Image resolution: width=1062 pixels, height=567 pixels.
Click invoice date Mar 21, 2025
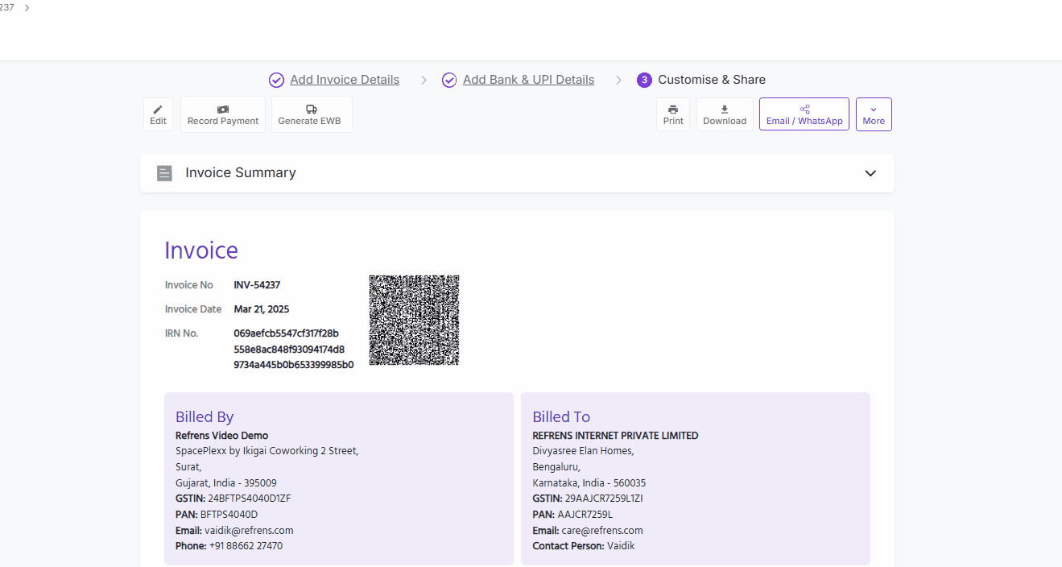[x=261, y=309]
